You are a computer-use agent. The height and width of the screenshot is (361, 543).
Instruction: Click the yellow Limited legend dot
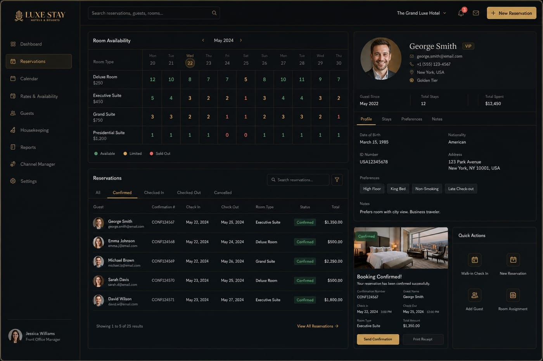(x=125, y=154)
